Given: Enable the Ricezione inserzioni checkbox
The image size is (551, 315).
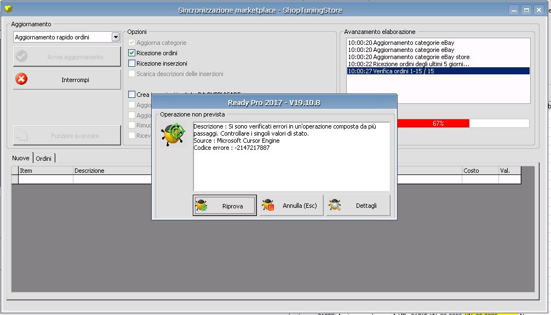Looking at the screenshot, I should (131, 63).
